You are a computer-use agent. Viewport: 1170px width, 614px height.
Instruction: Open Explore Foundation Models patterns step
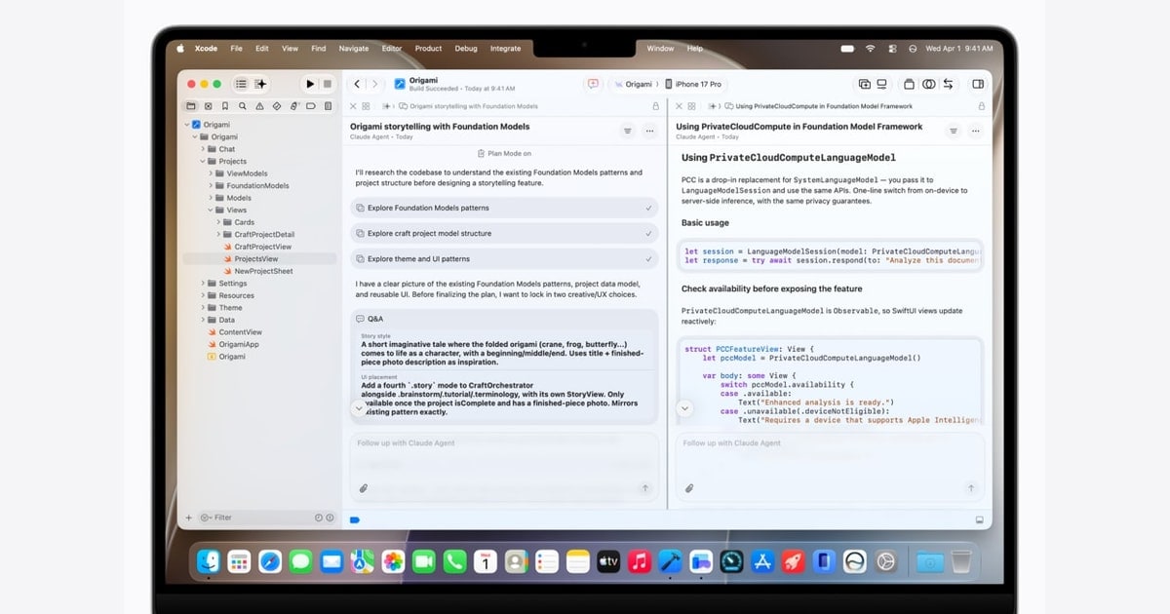[x=504, y=208]
